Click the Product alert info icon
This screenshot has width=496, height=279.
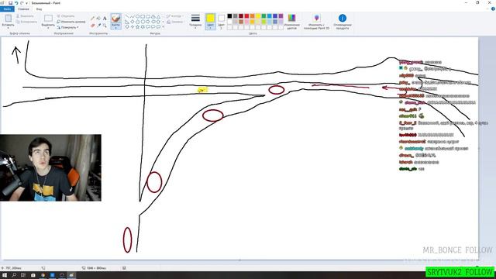coord(343,18)
